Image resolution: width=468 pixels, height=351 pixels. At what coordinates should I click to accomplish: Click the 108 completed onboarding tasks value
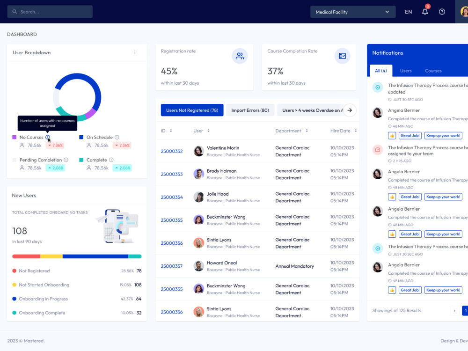[19, 231]
